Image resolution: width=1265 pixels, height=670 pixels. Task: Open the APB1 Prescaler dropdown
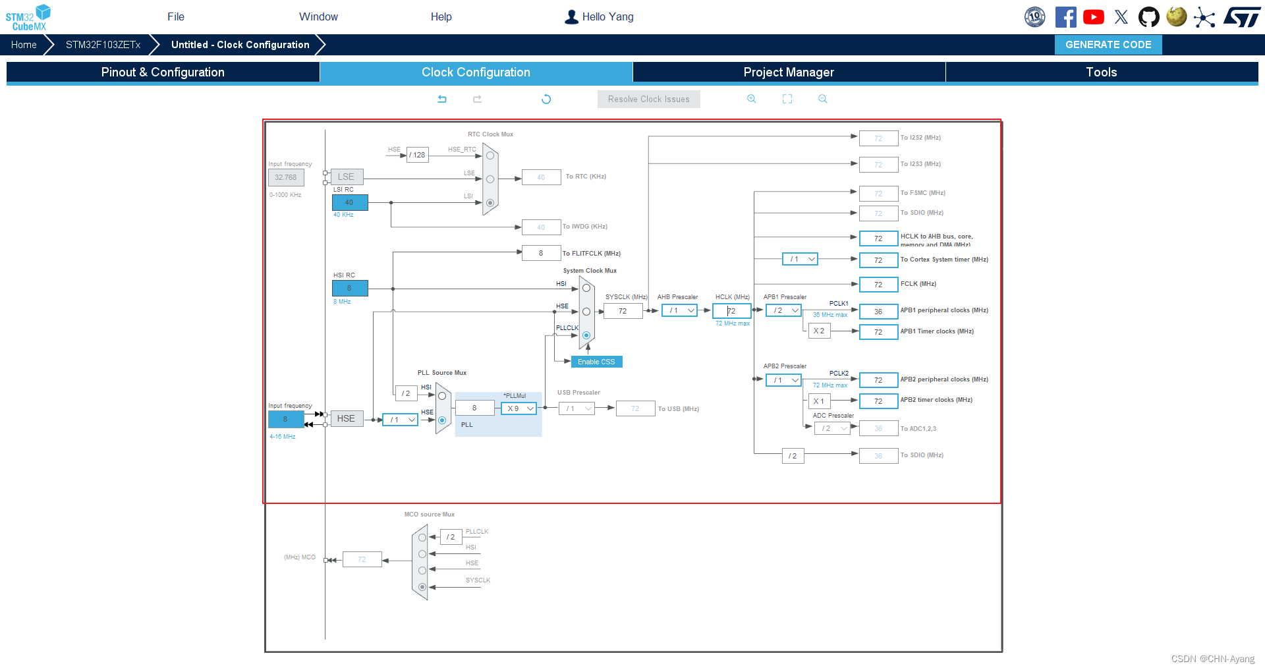[783, 310]
